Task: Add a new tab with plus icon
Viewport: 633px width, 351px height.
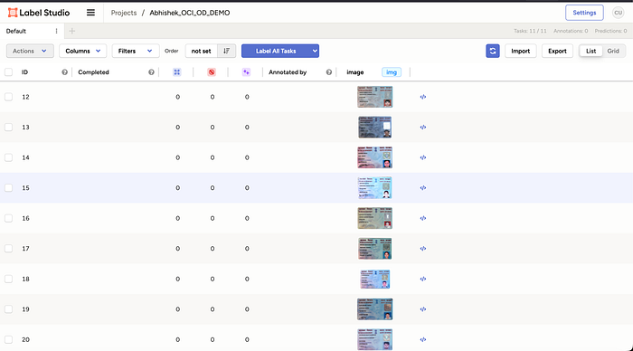Action: click(x=71, y=31)
